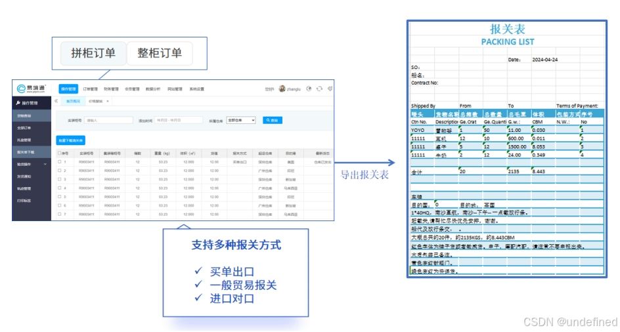The height and width of the screenshot is (332, 620).
Task: Click the Terms of Payment: cell
Action: (x=577, y=106)
